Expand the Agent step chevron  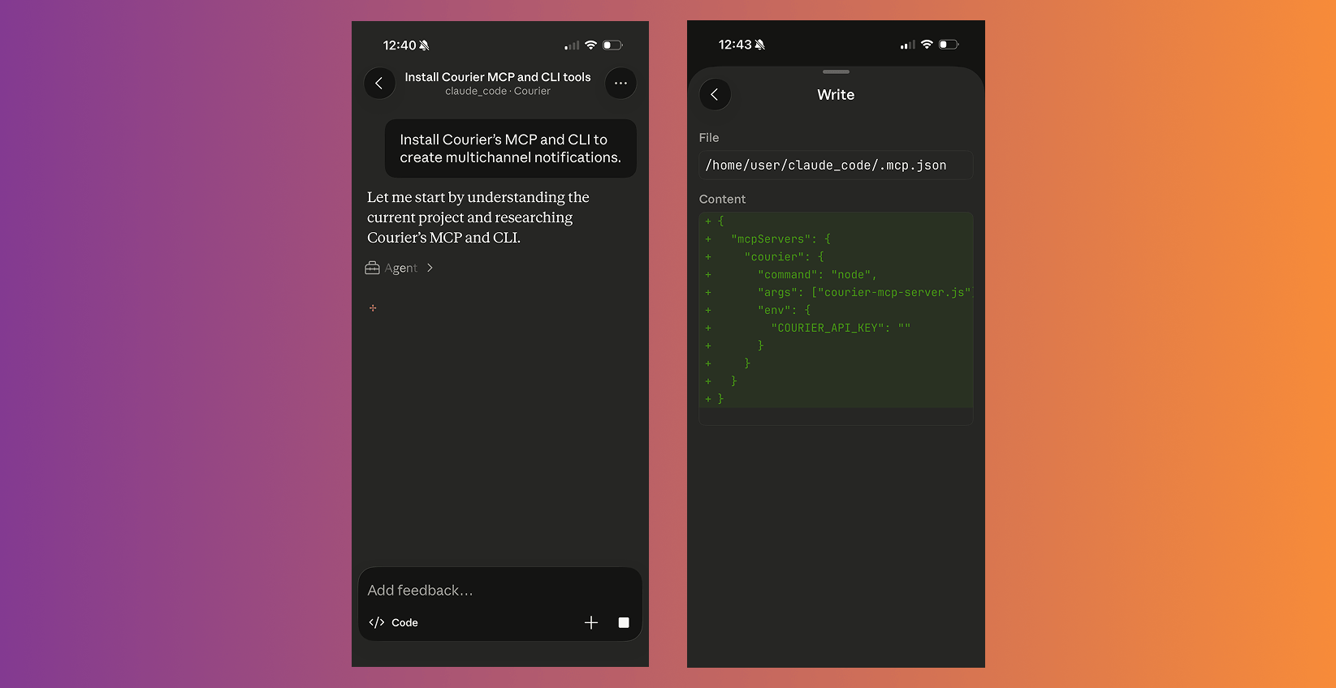coord(430,268)
